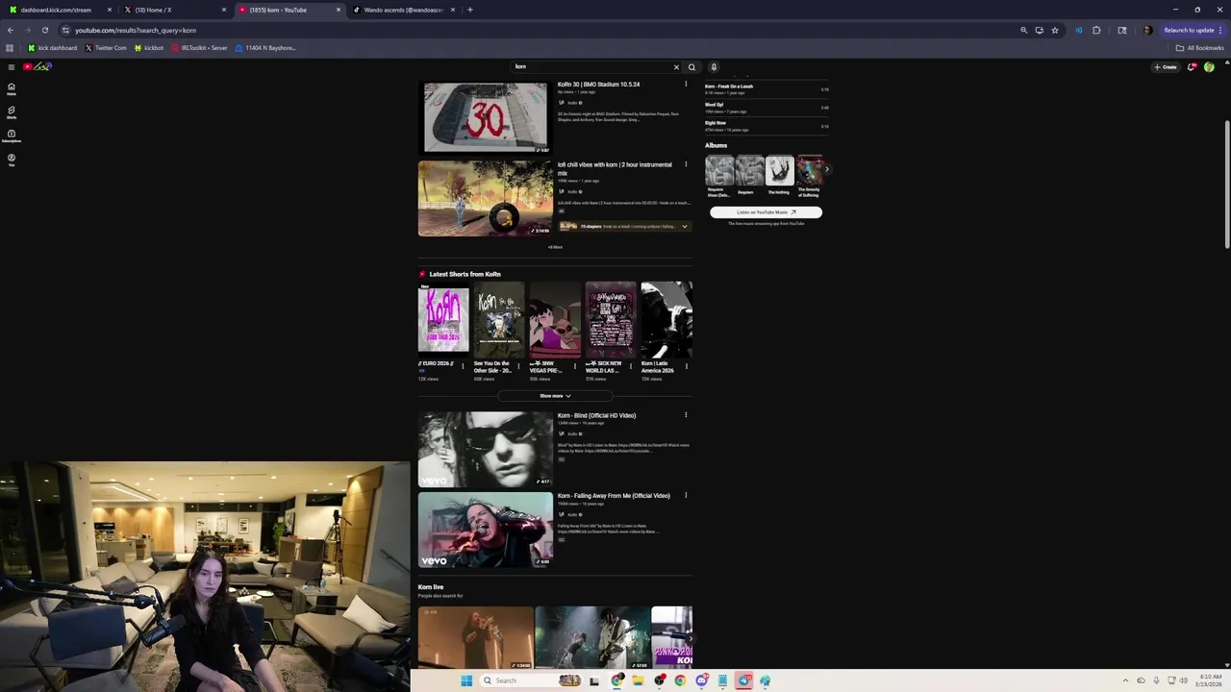
Task: Open 11404 N Bayshore bookmark
Action: 265,48
